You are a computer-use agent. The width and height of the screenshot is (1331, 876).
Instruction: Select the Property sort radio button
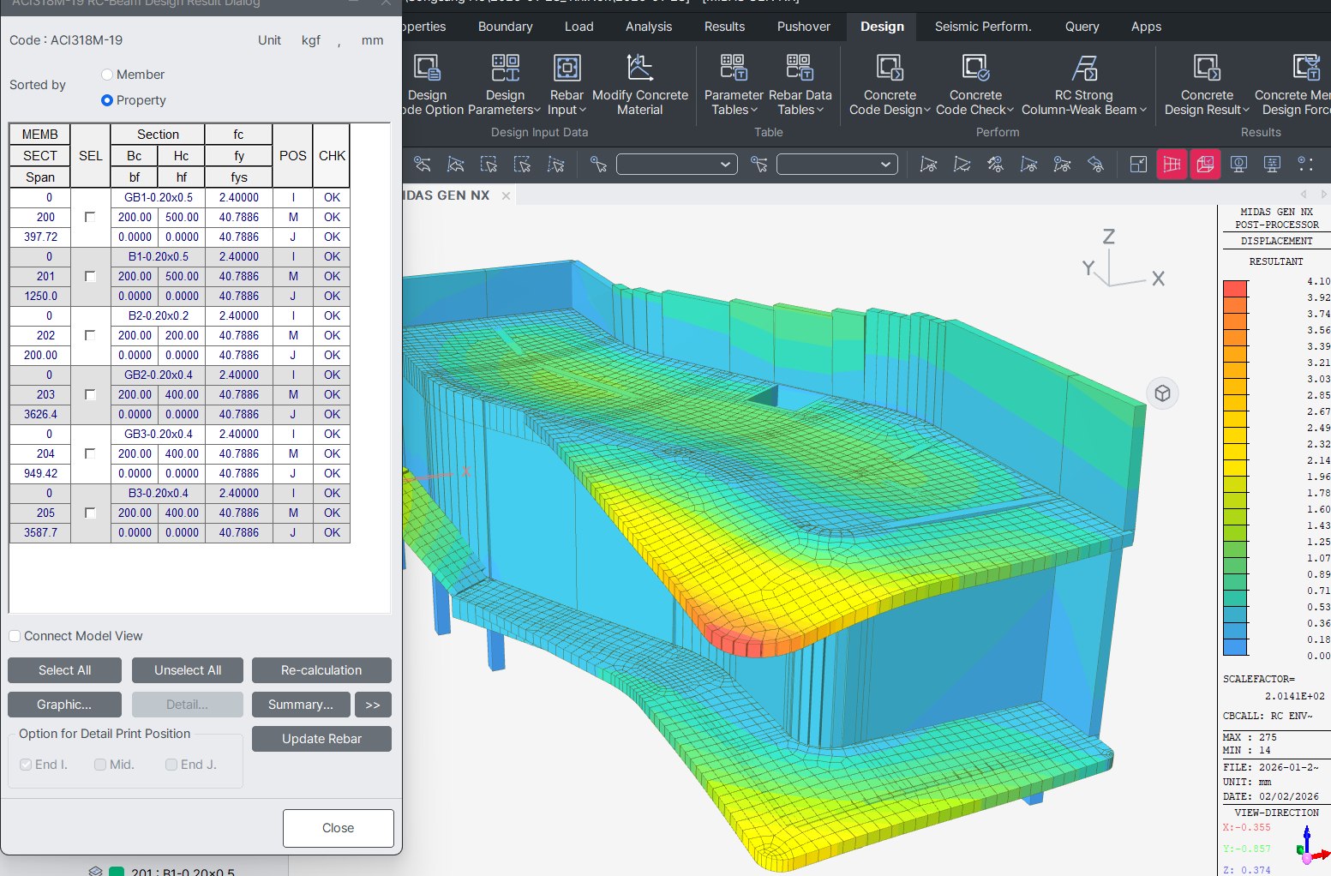pos(107,100)
